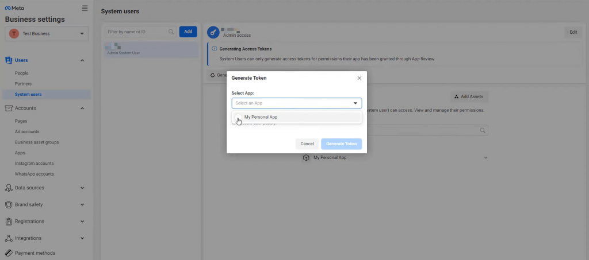Image resolution: width=589 pixels, height=260 pixels.
Task: Collapse the Accounts section chevron
Action: coord(82,108)
